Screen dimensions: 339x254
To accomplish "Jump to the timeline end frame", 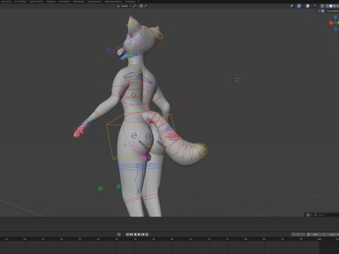I will (x=147, y=234).
